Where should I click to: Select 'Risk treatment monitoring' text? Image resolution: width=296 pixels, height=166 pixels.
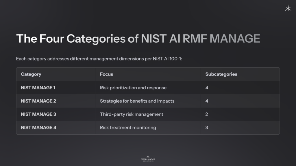128,127
